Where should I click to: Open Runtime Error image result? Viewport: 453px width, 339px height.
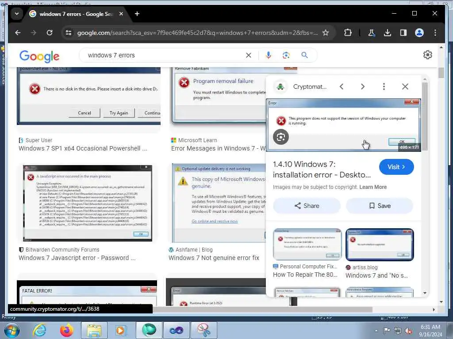(216, 291)
